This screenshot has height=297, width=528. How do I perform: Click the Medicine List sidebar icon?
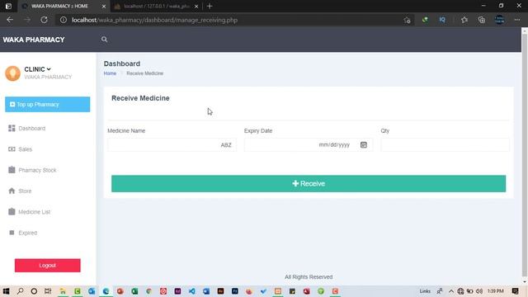[12, 212]
